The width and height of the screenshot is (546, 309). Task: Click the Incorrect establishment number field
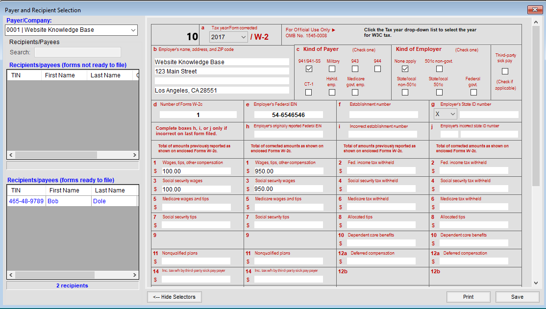point(383,134)
